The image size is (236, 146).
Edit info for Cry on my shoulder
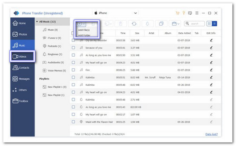(x=211, y=40)
